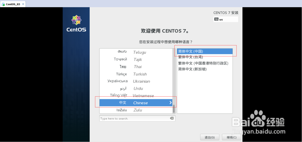302x142 pixels.
Task: Choose 繁体中文 (中国香港特别行政区) locale
Action: 205,63
